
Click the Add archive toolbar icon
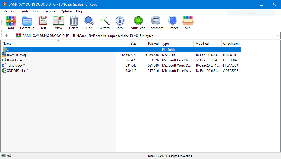click(x=11, y=21)
